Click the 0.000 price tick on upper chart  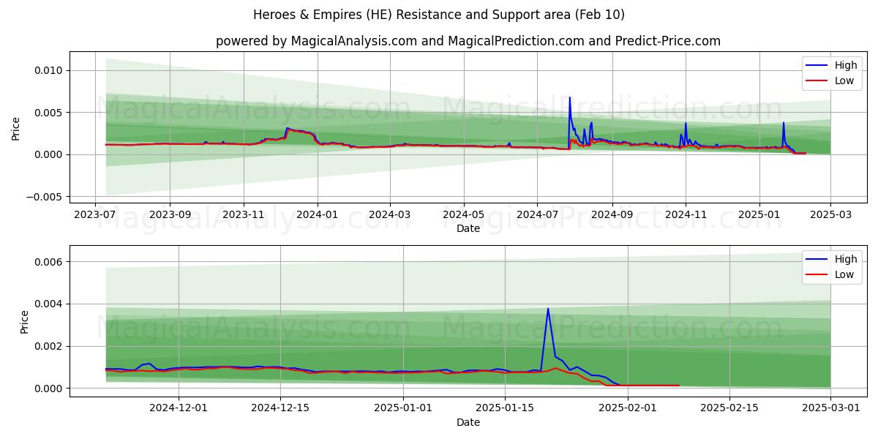(x=48, y=154)
